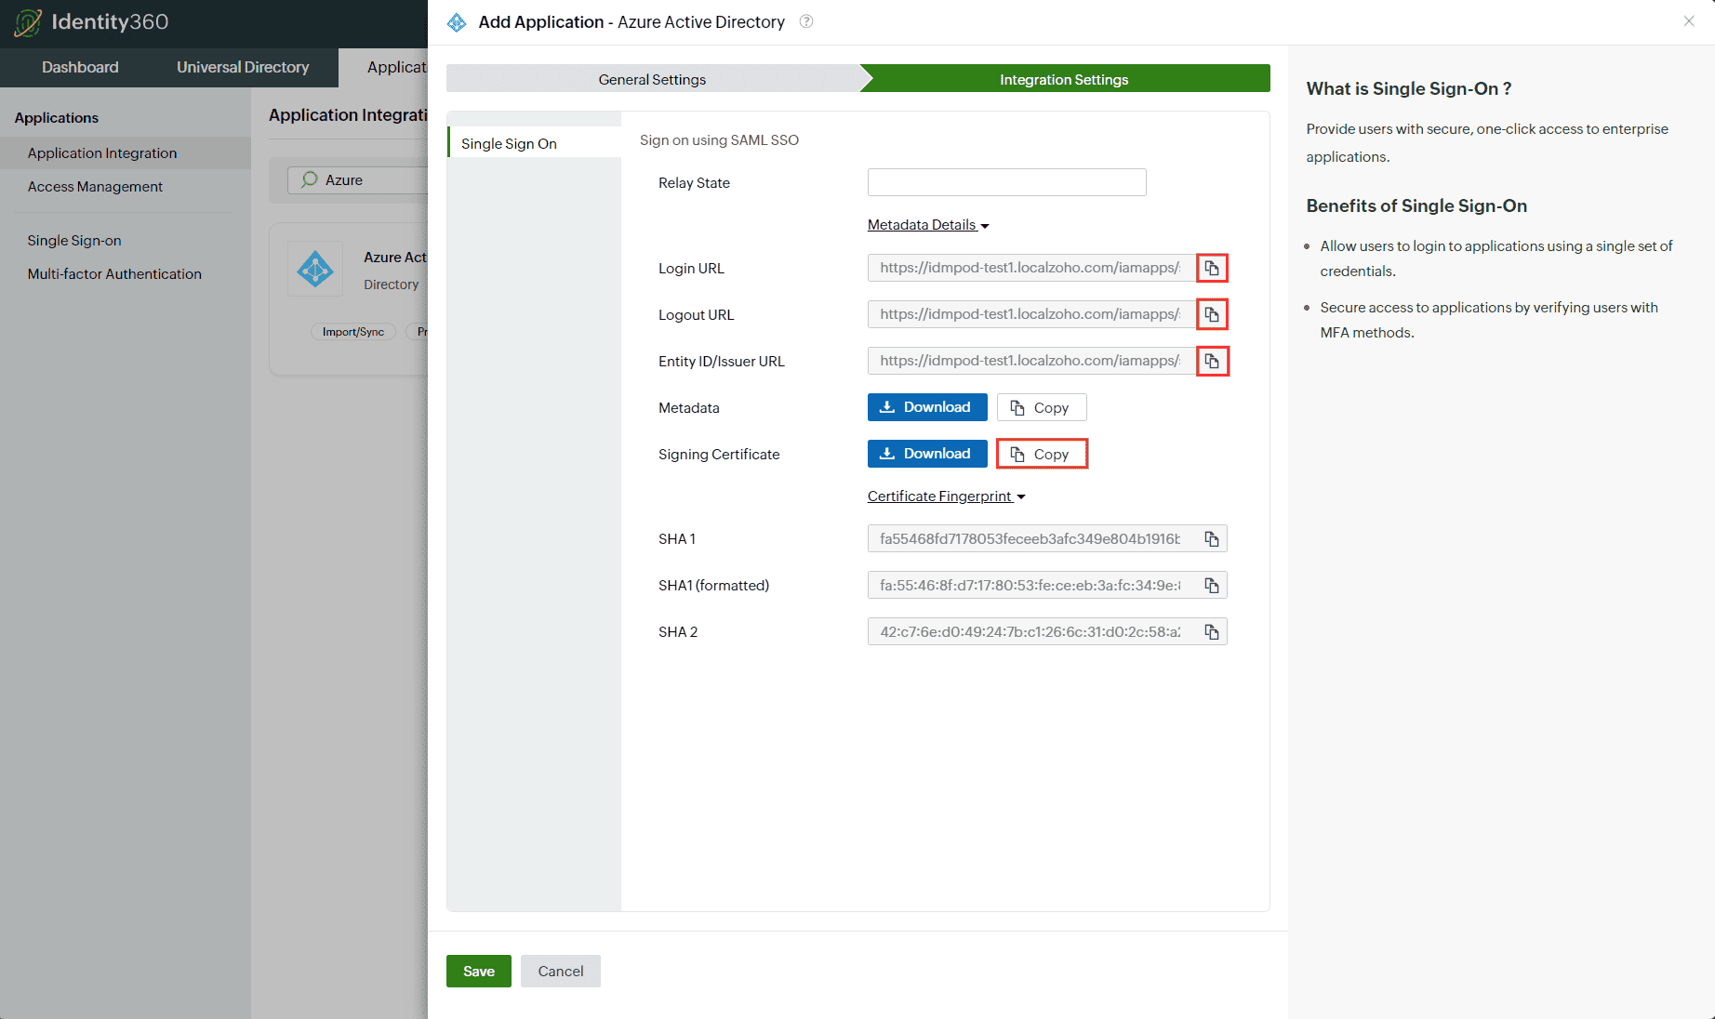Copy the Login URL using its copy icon
This screenshot has width=1715, height=1019.
tap(1212, 268)
